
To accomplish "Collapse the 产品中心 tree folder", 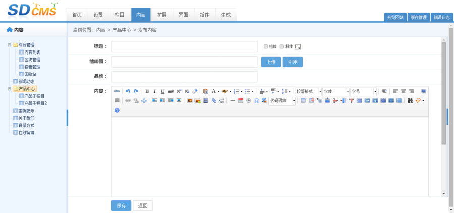I will 9,89.
